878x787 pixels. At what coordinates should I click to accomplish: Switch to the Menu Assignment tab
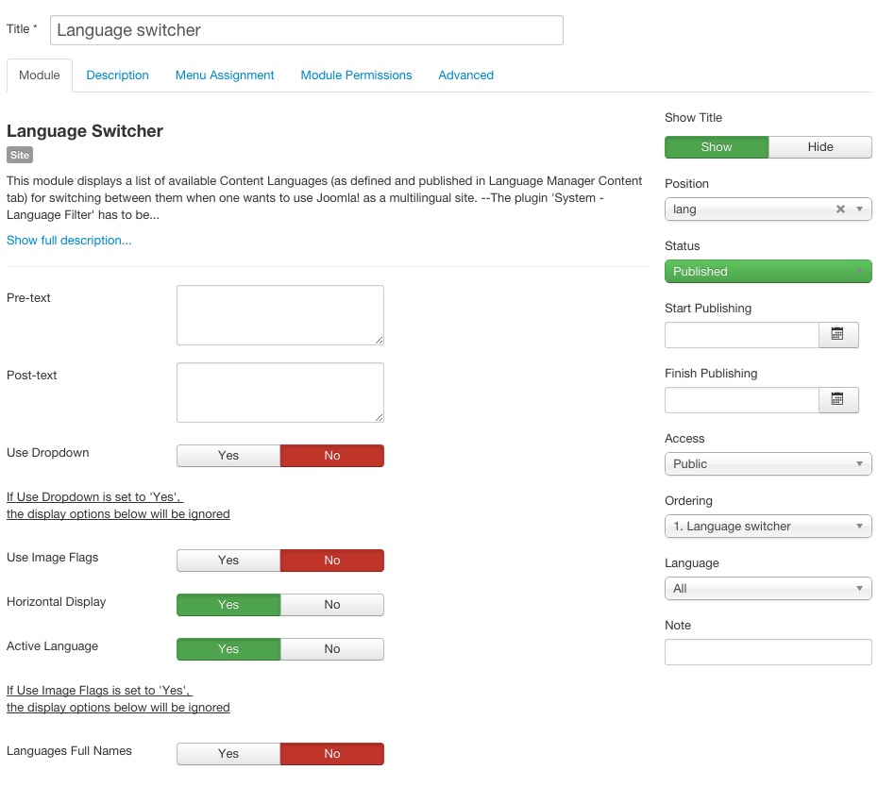point(225,75)
